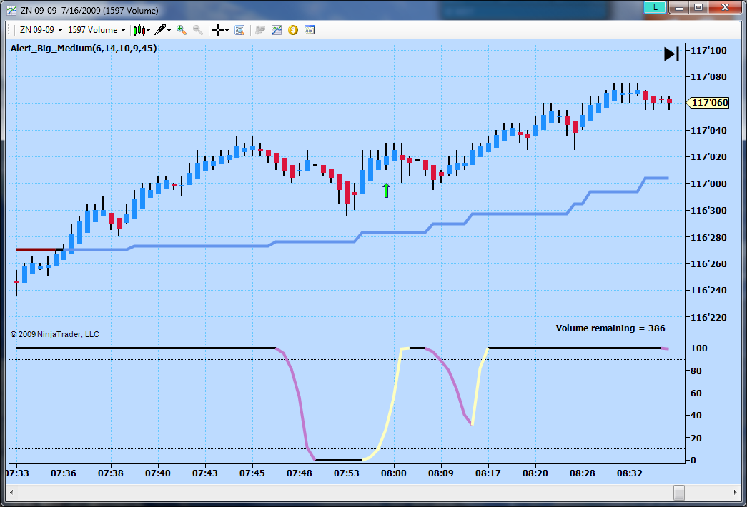Open the chart properties icon
Image resolution: width=747 pixels, height=507 pixels.
(x=310, y=30)
